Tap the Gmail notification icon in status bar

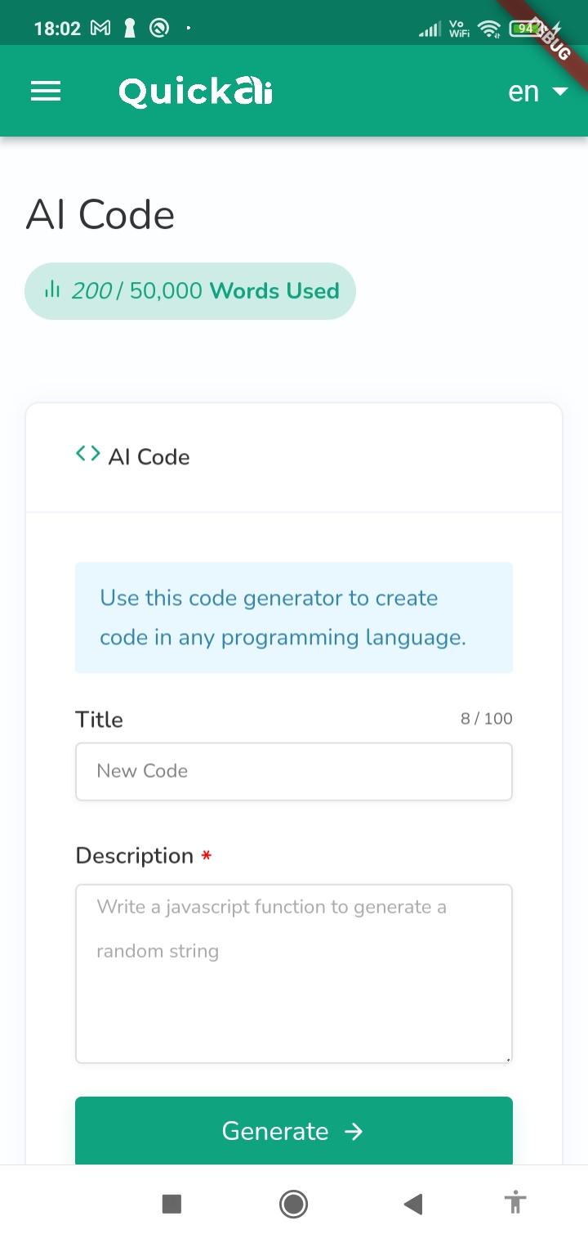click(100, 29)
